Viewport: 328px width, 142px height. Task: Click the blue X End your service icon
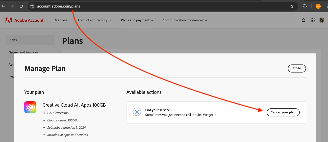pos(137,112)
